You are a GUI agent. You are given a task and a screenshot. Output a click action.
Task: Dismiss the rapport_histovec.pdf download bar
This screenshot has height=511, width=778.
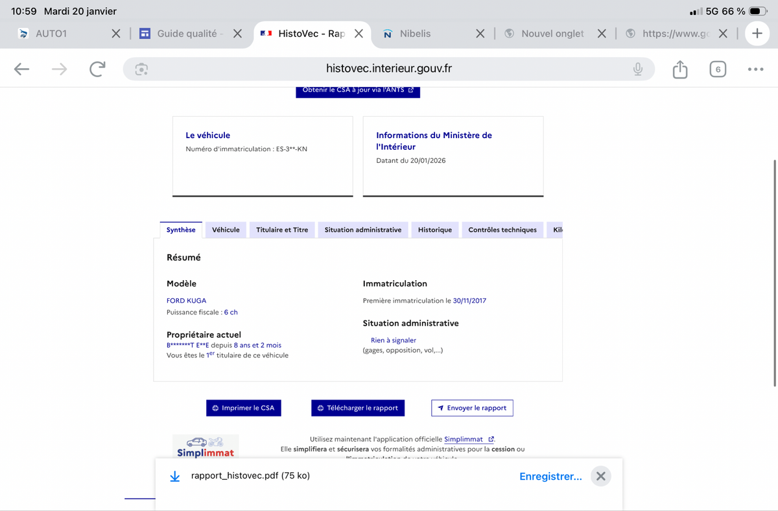click(x=601, y=476)
